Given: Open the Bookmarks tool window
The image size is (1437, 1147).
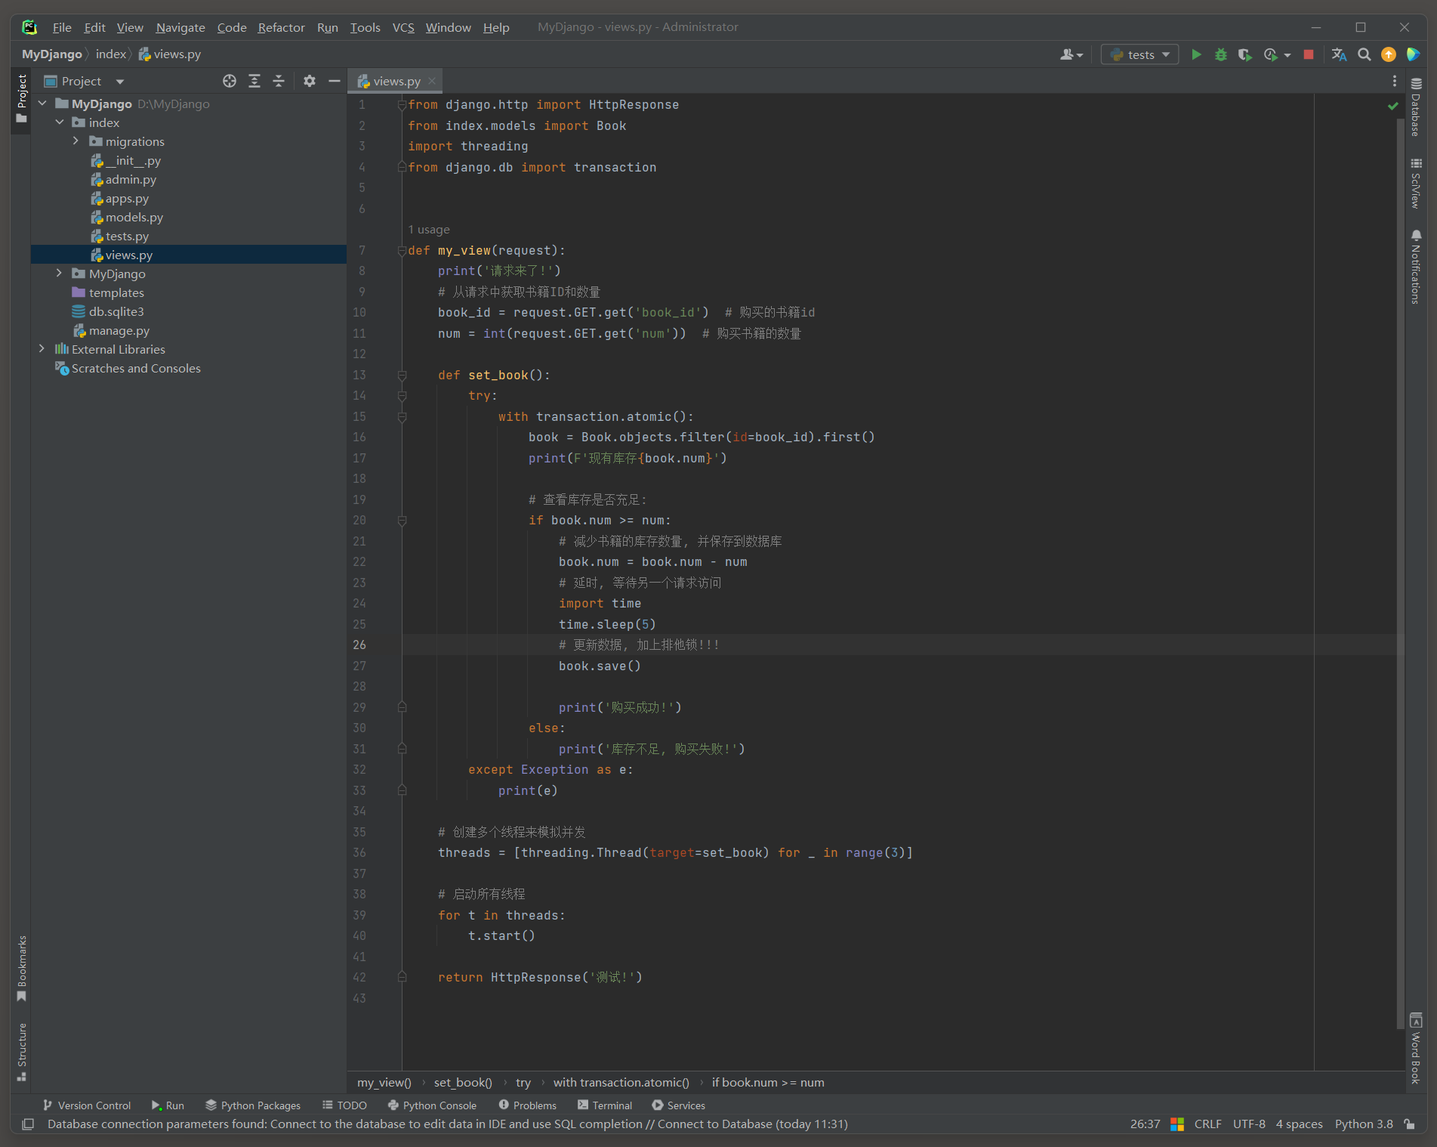Looking at the screenshot, I should pyautogui.click(x=22, y=969).
